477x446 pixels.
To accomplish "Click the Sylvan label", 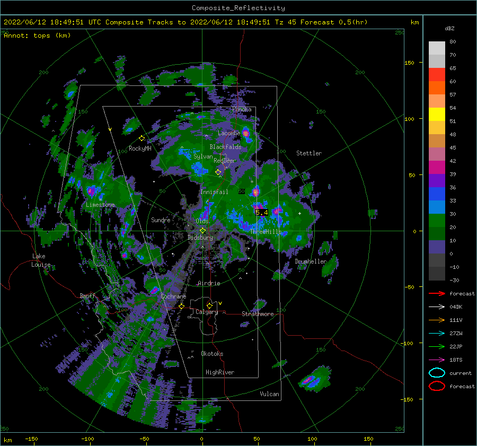I will (x=203, y=156).
